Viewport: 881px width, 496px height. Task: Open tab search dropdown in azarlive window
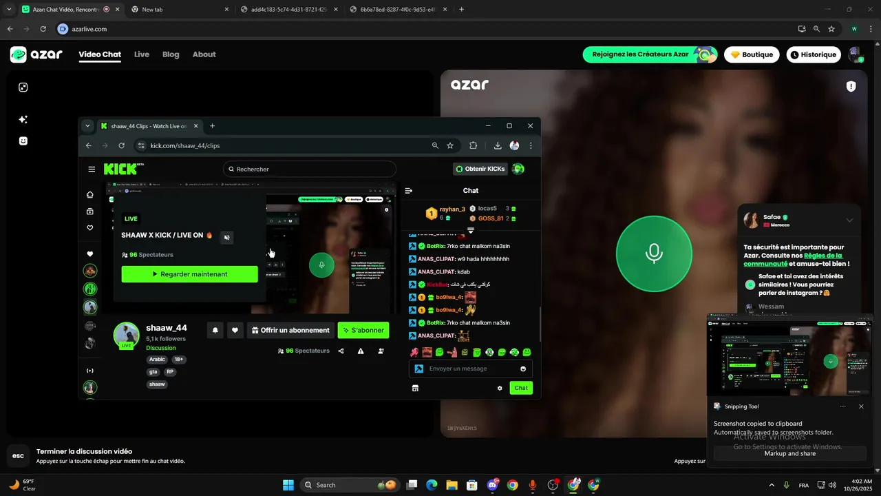point(10,10)
